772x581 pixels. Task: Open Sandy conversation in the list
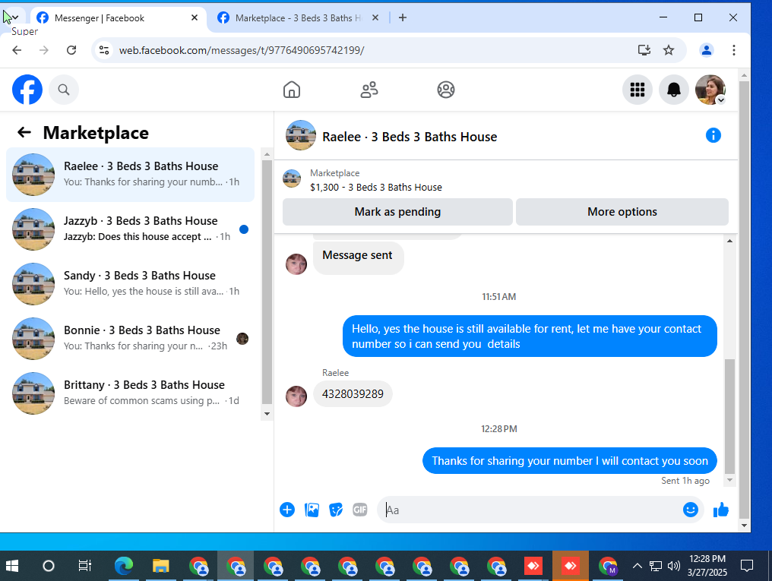tap(130, 283)
